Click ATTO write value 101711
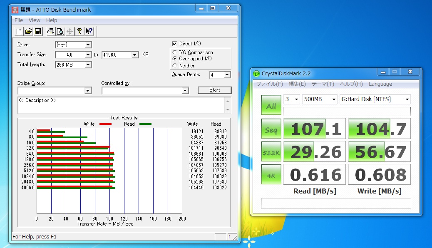 click(x=196, y=148)
